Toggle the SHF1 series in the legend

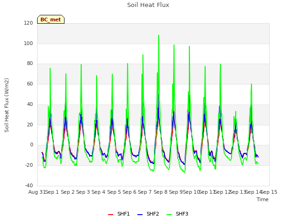[119, 214]
